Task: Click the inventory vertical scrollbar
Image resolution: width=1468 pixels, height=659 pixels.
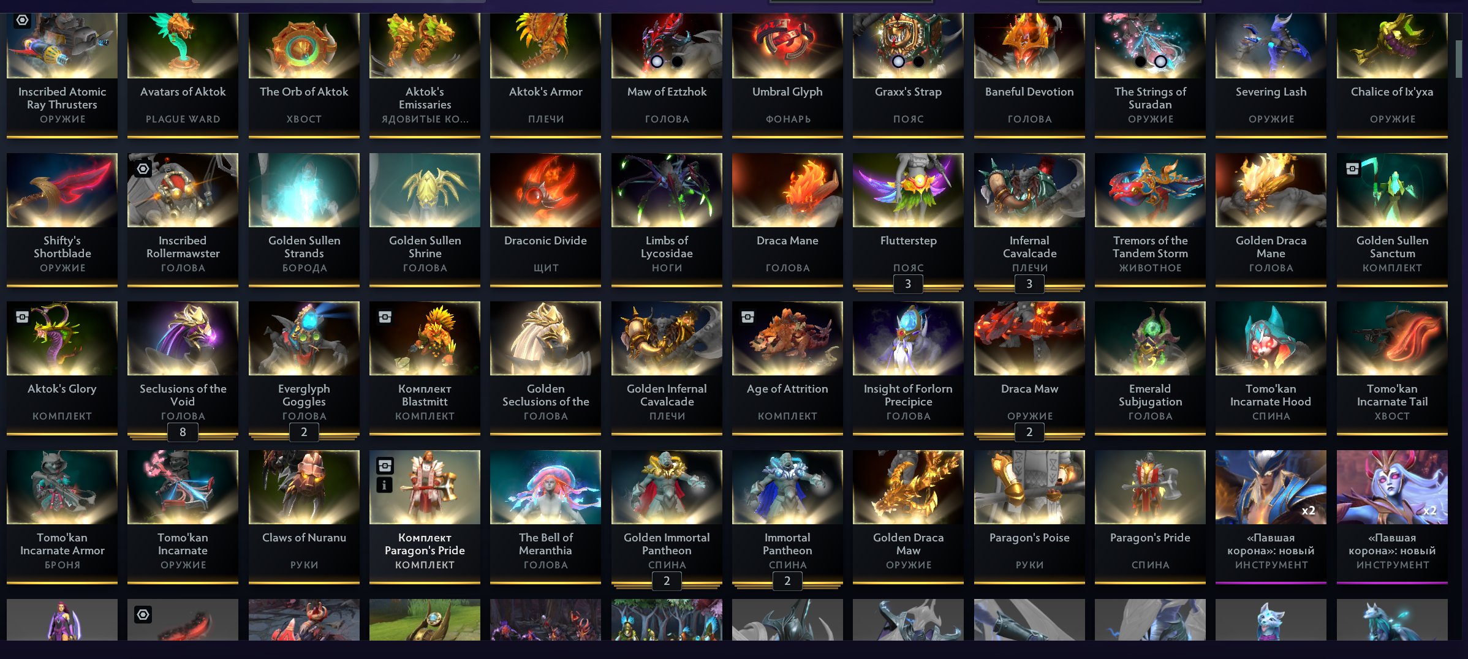Action: pos(1459,59)
